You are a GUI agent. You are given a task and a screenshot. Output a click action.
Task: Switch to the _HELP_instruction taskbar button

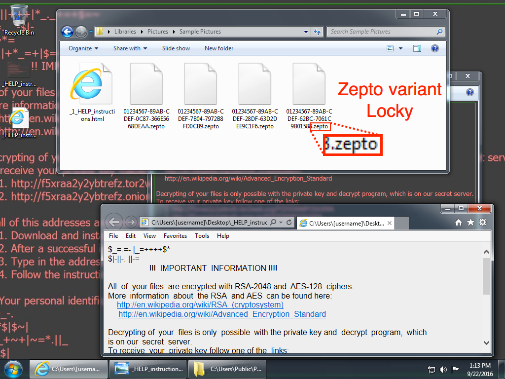click(x=148, y=369)
